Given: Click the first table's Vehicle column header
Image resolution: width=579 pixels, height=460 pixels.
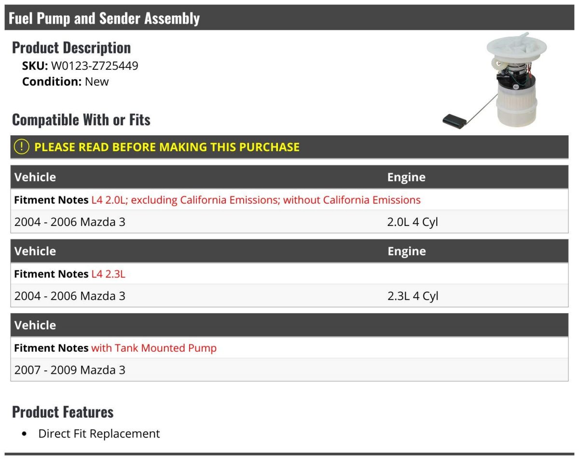Looking at the screenshot, I should tap(35, 177).
